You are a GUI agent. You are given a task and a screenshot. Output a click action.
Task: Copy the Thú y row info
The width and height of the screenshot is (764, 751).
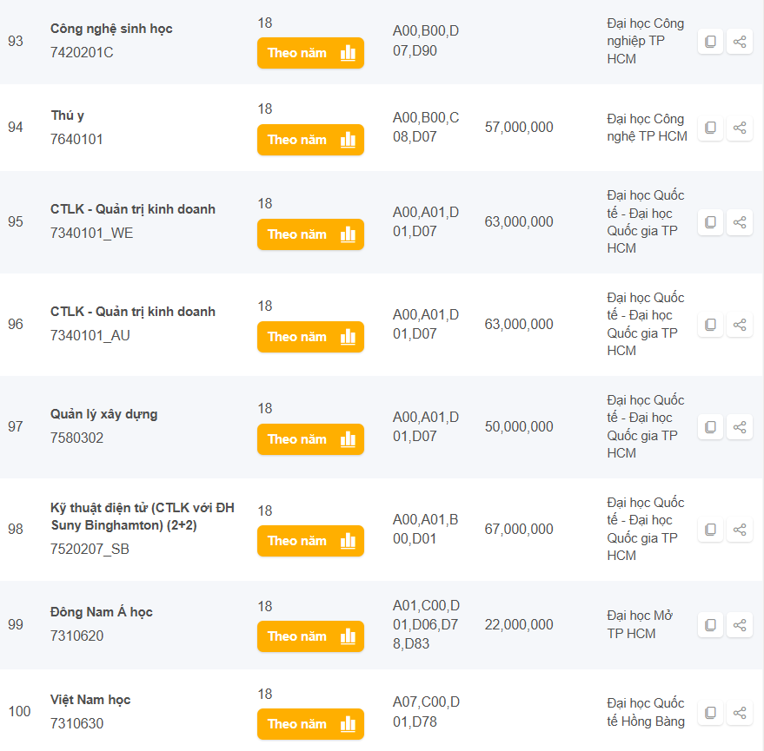coord(710,128)
